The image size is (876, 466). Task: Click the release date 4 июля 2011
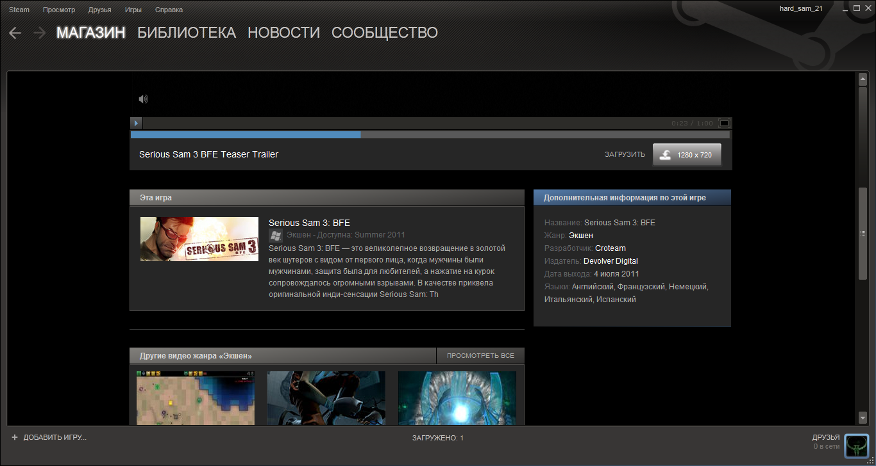tap(616, 274)
